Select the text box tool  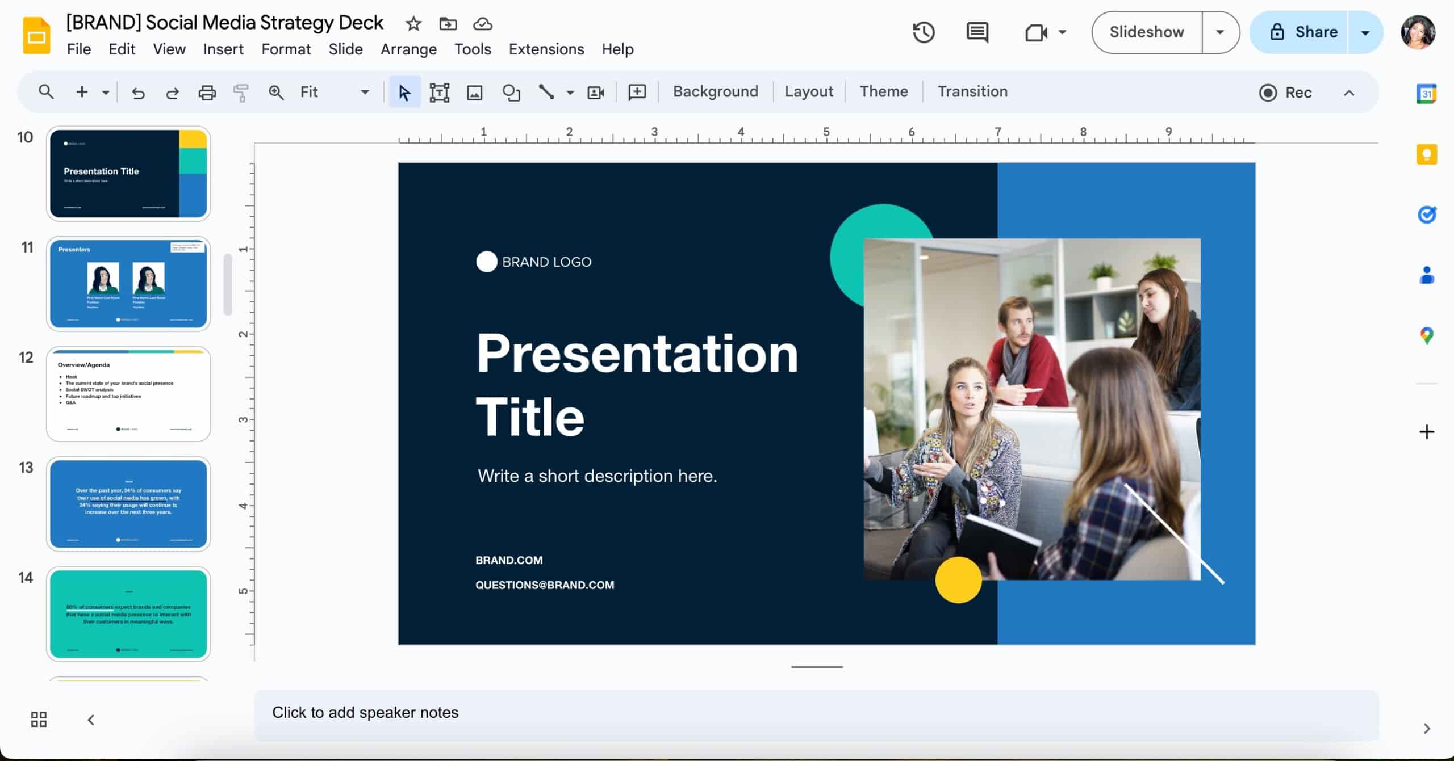click(440, 91)
